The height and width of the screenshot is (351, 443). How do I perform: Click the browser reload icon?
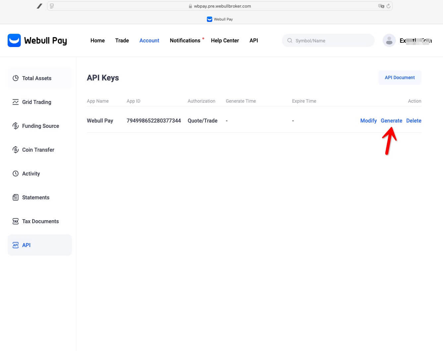point(388,6)
